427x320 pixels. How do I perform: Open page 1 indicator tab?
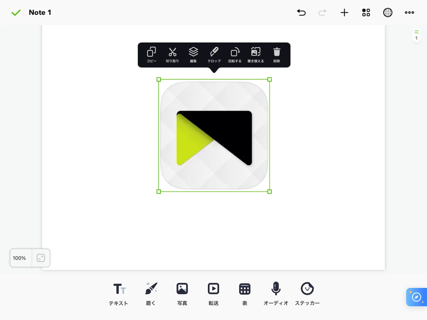[x=416, y=36]
